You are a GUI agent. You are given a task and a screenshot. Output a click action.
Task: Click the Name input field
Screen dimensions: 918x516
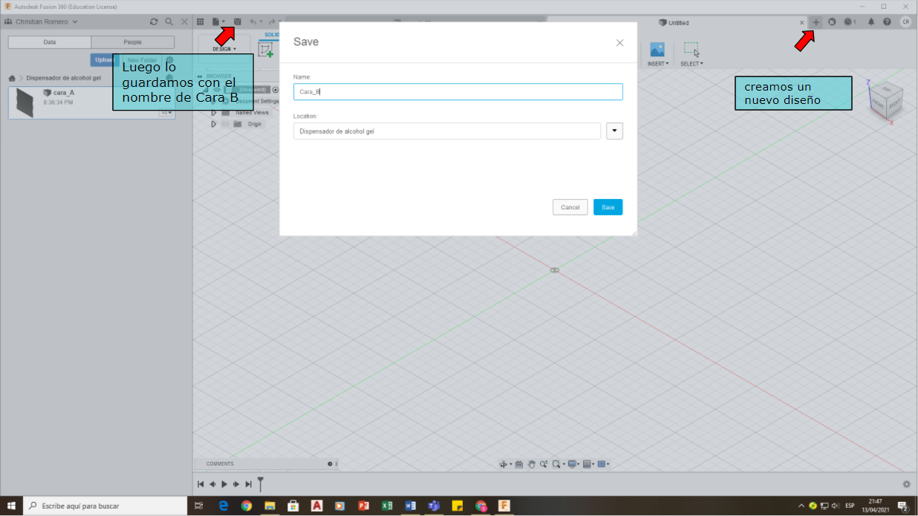pos(458,91)
